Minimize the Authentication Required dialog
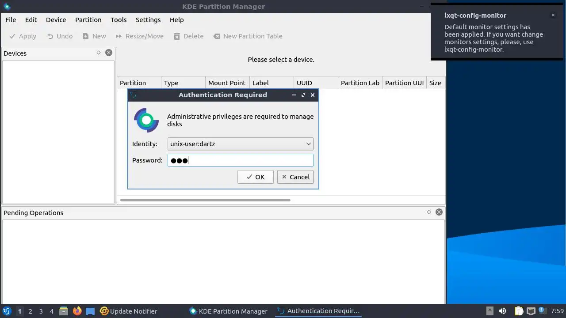The image size is (566, 318). click(x=294, y=95)
